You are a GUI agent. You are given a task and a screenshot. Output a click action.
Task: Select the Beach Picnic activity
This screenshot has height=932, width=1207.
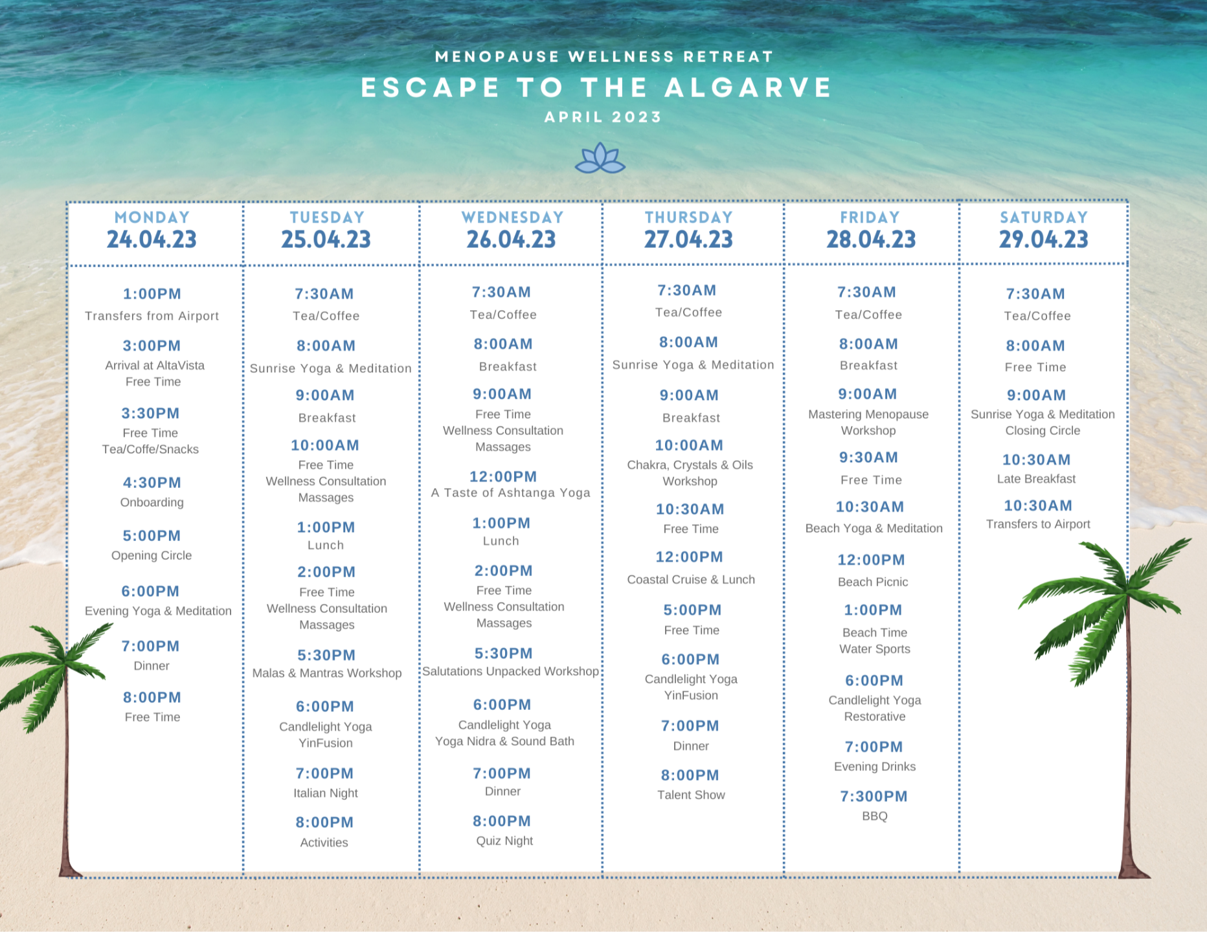coord(873,582)
